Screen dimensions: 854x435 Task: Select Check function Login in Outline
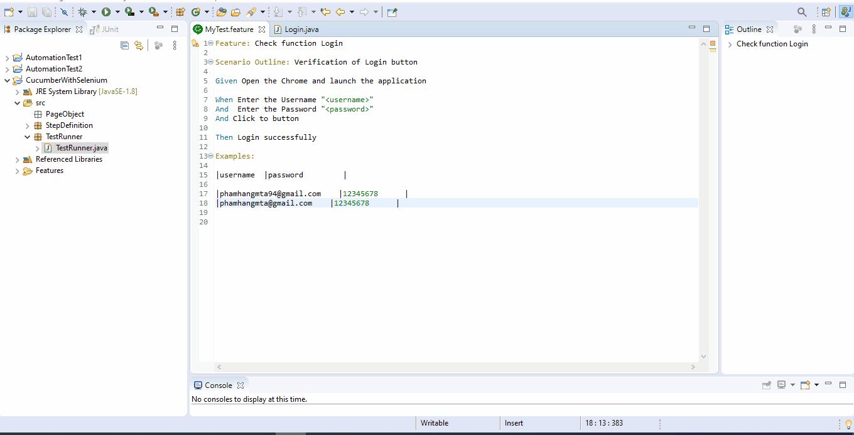(772, 44)
